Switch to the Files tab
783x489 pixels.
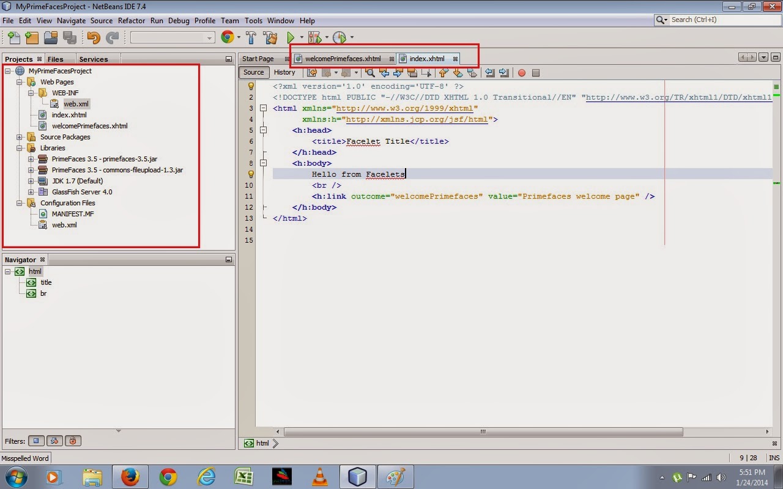(x=55, y=59)
